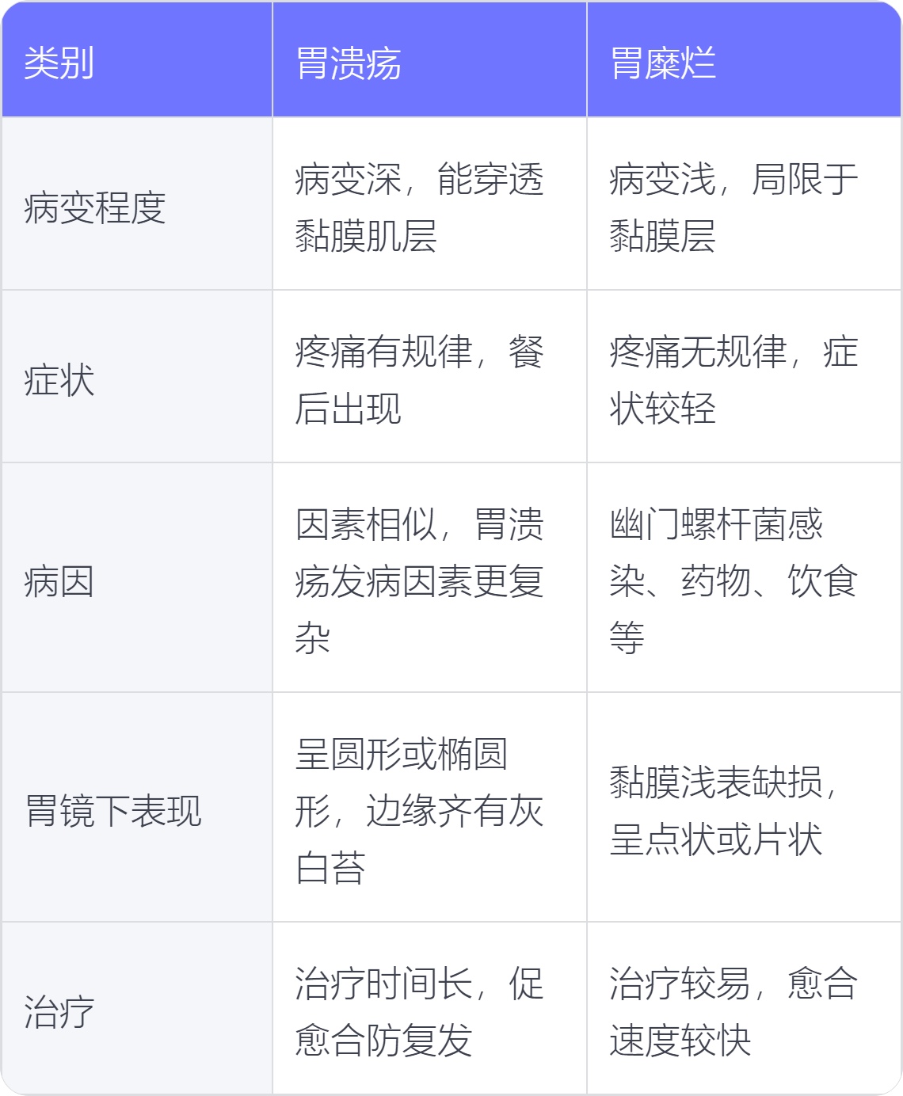This screenshot has width=903, height=1096.
Task: Select the 病因 row label
Action: [59, 581]
